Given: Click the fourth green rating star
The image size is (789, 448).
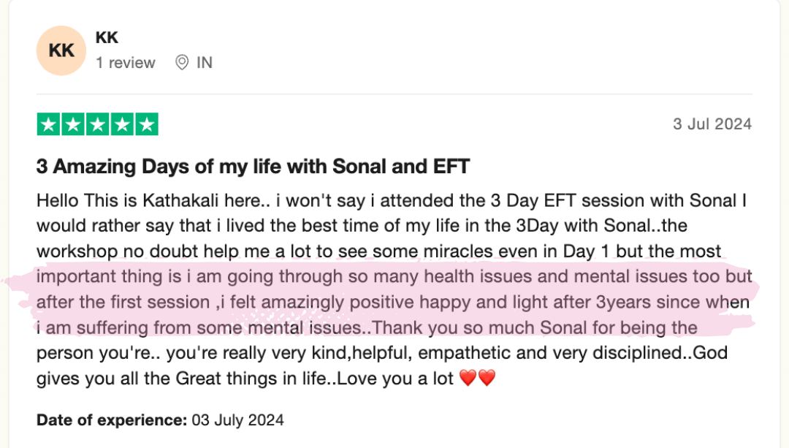Looking at the screenshot, I should point(122,124).
